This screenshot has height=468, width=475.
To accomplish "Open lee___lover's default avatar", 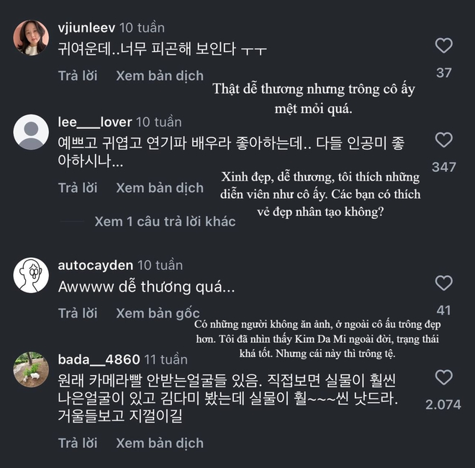I will pos(32,132).
